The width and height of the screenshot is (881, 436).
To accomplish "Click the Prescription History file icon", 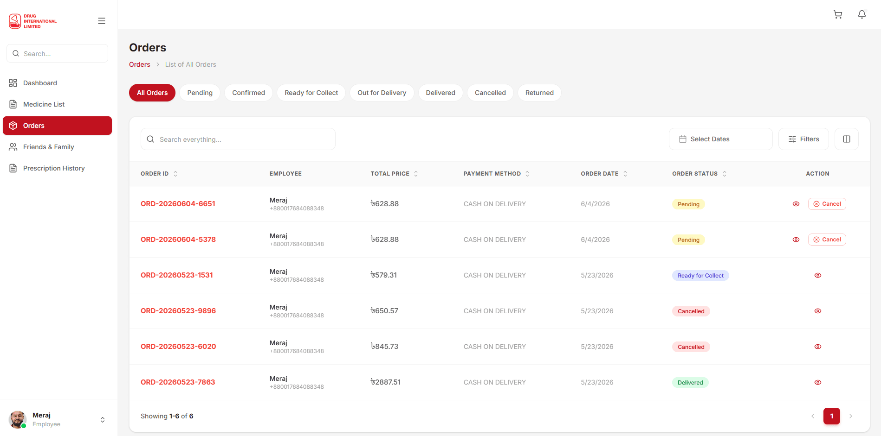I will click(13, 168).
